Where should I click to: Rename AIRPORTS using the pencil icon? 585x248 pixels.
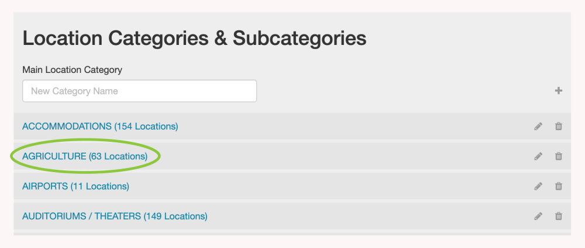point(538,186)
